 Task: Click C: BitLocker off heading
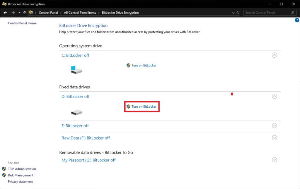75,55
